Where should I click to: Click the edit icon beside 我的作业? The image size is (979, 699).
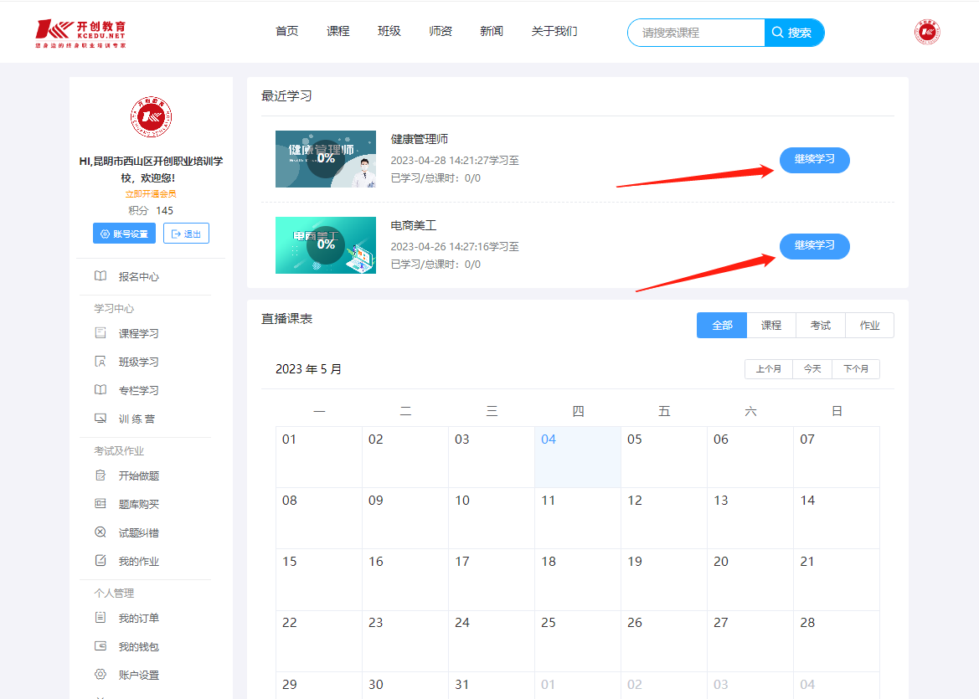100,560
